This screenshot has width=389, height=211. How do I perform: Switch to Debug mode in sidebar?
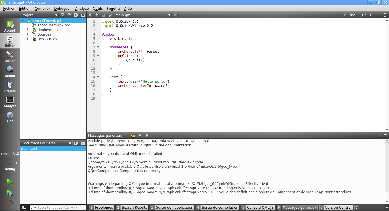click(x=10, y=72)
